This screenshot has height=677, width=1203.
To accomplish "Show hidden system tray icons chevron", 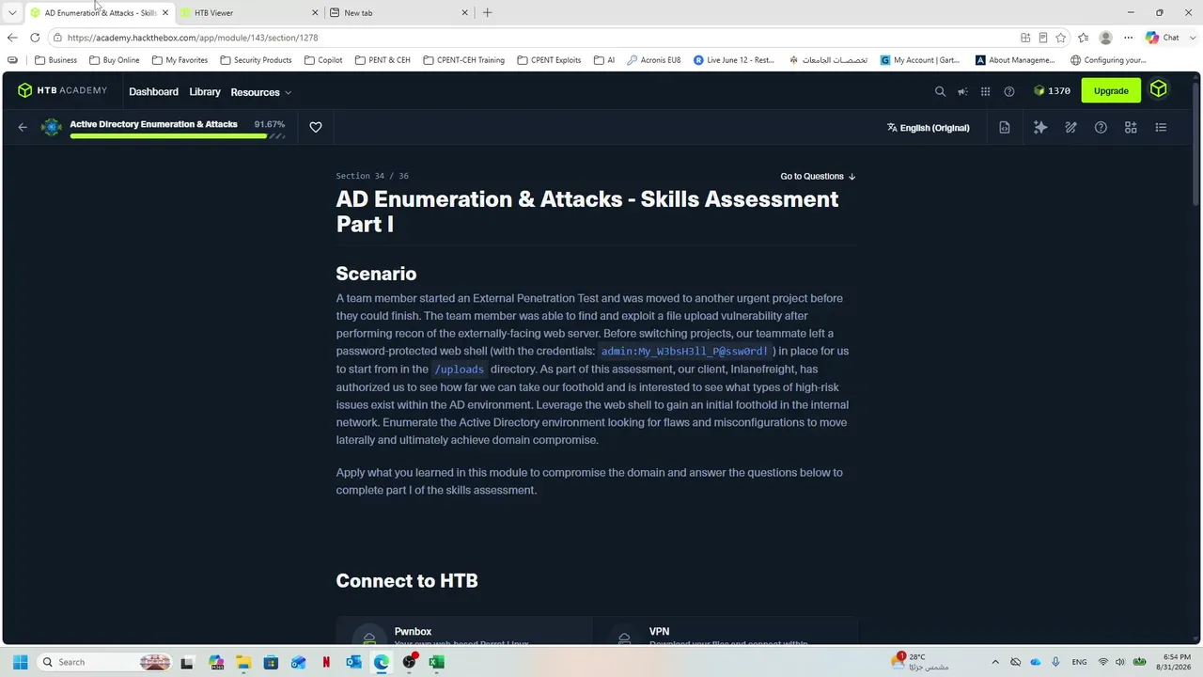I will tap(995, 662).
